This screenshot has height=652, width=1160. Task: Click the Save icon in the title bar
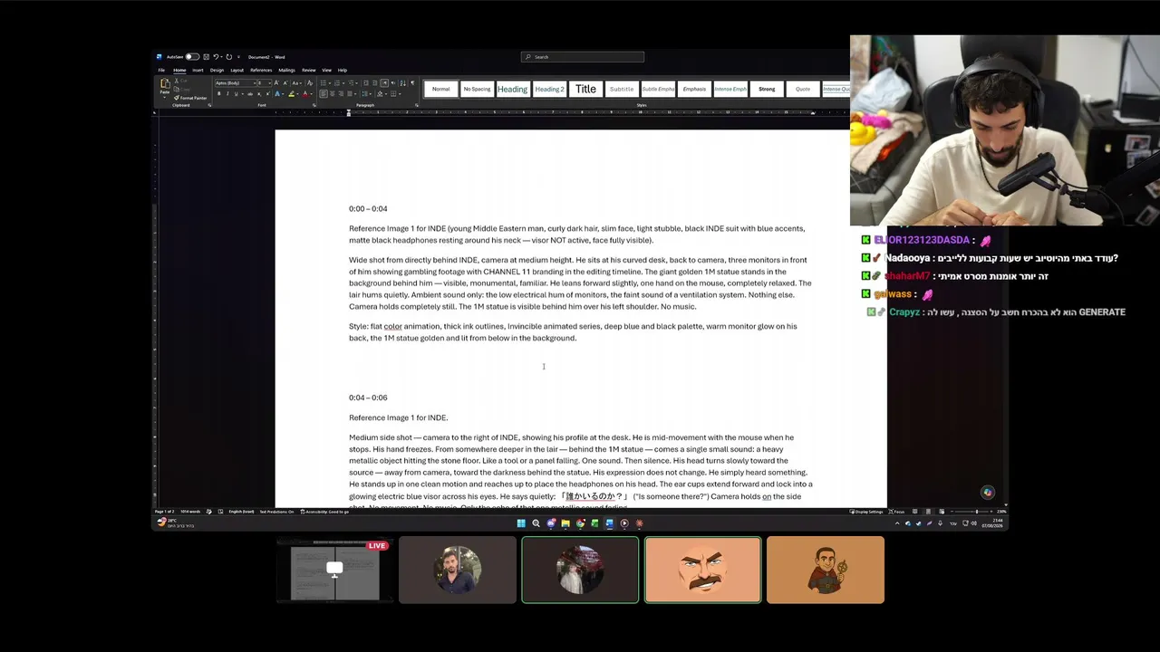pos(206,57)
